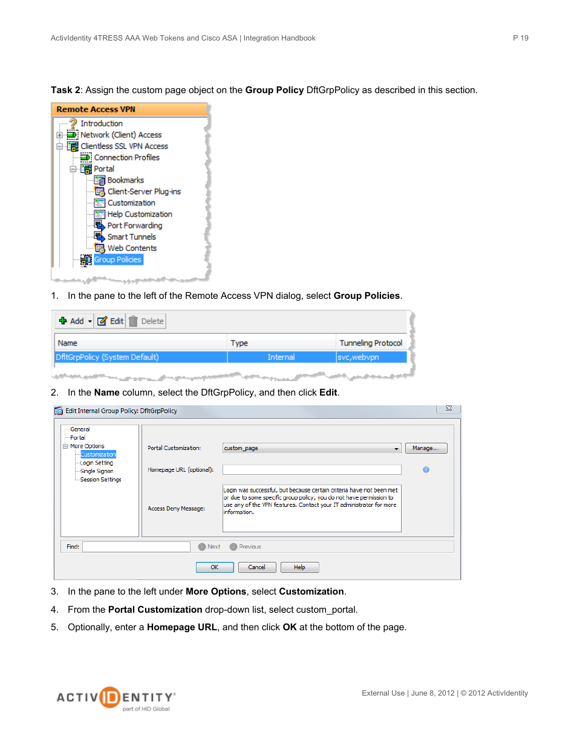Click the Find text field

[137, 547]
